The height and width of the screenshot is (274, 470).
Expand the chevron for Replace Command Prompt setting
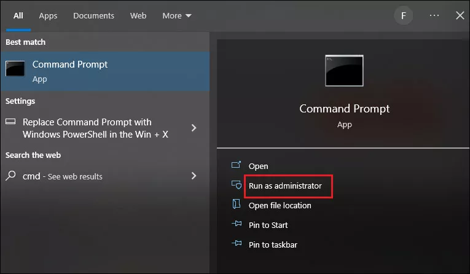[x=194, y=128]
